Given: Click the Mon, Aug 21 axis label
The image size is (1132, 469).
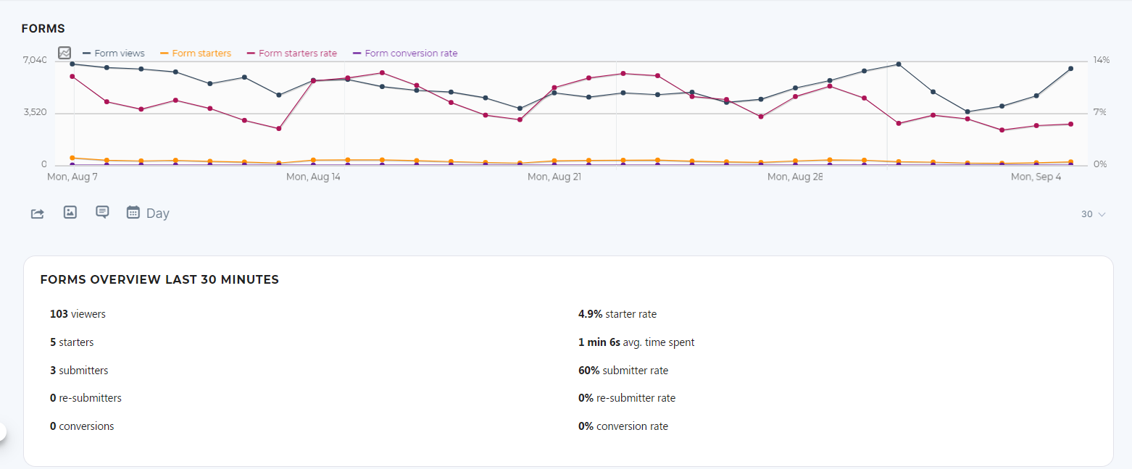Looking at the screenshot, I should click(x=554, y=177).
